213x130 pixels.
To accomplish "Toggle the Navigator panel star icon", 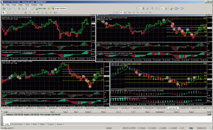I will 23,9.
